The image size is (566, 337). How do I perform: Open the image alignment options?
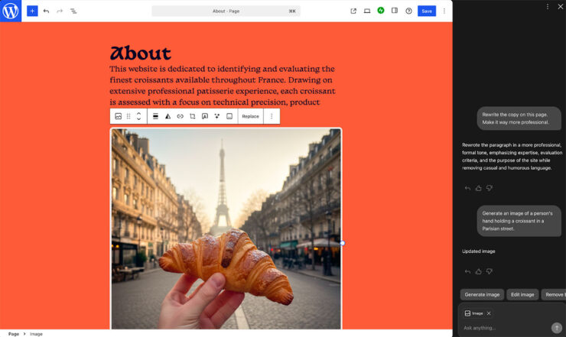(155, 116)
